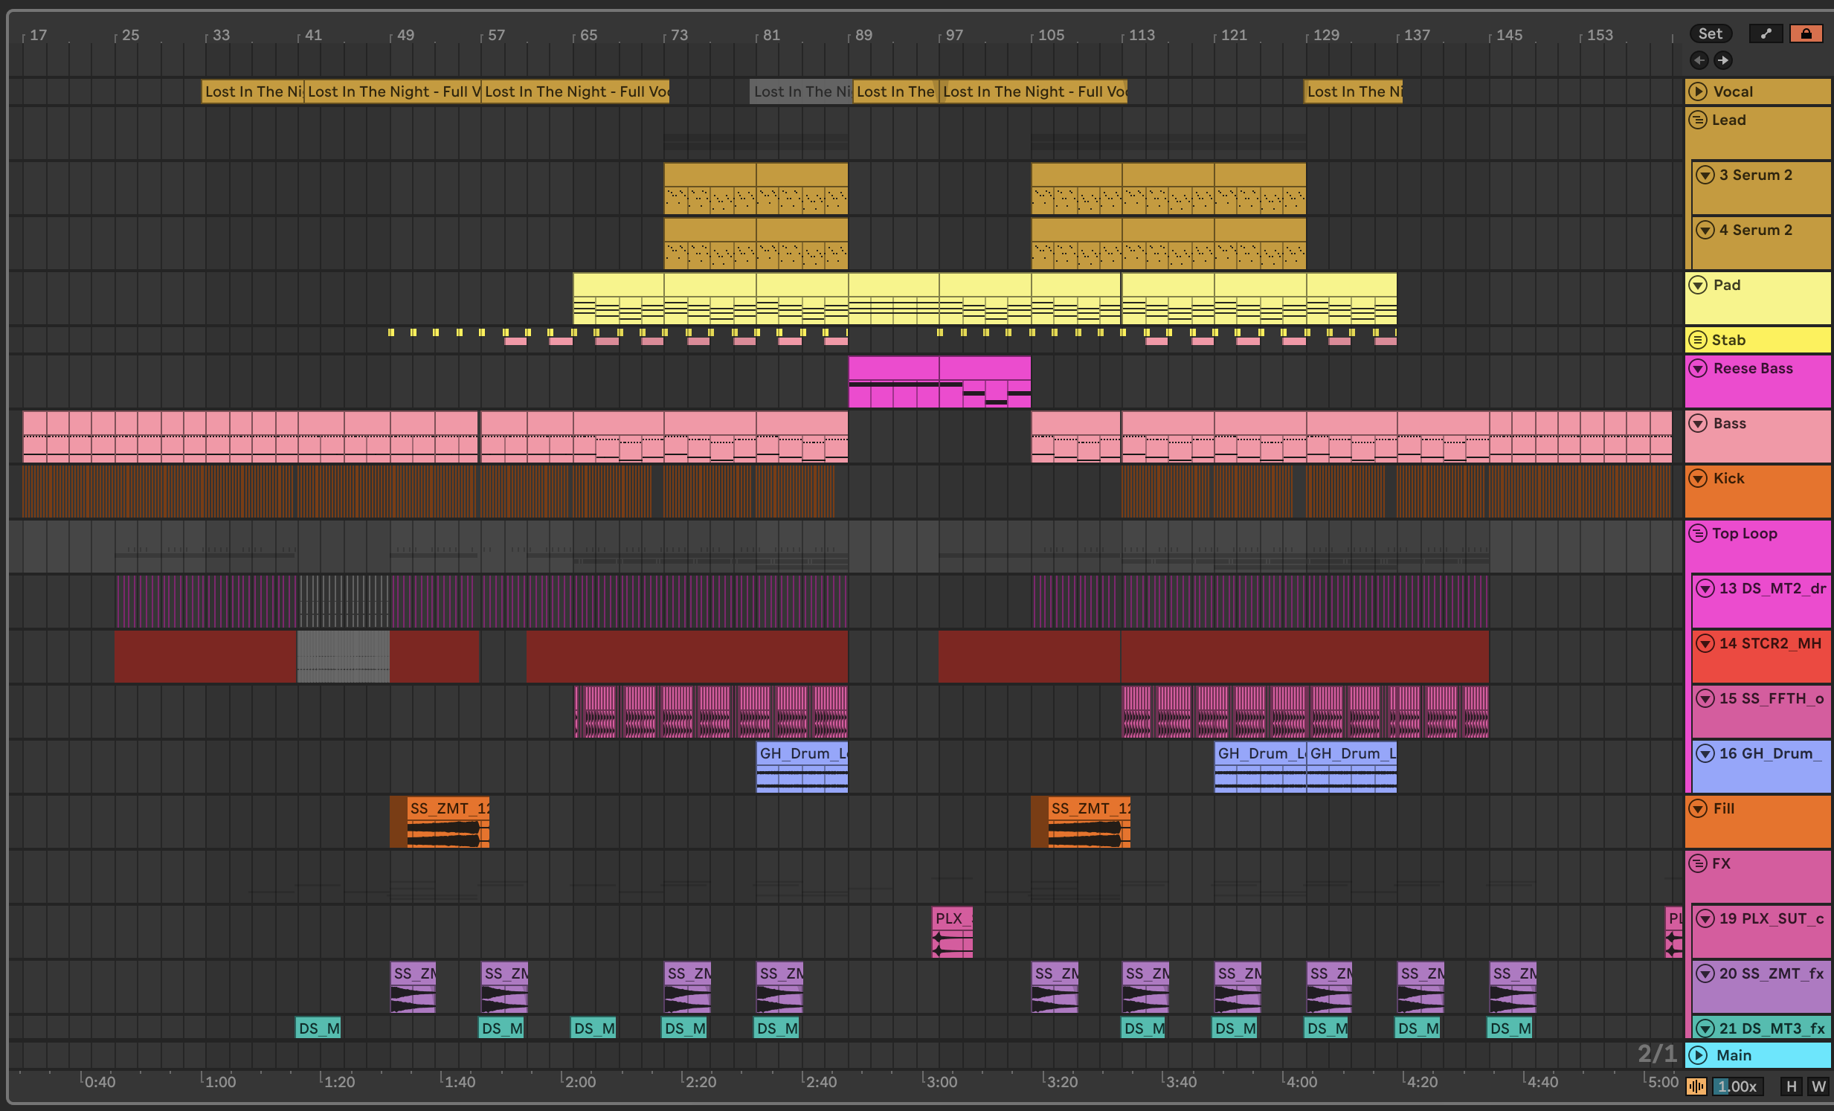Screen dimensions: 1834x1111
Task: Click the 3:00 mark in the time ruler
Action: pyautogui.click(x=941, y=1081)
